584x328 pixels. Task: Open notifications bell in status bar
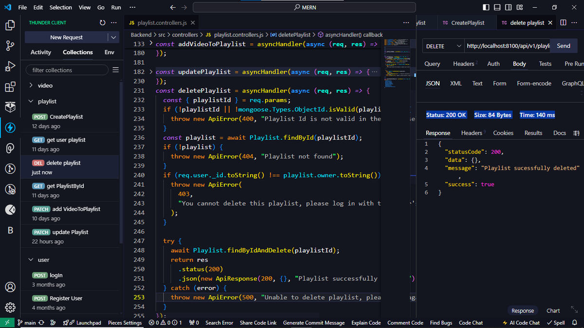575,323
